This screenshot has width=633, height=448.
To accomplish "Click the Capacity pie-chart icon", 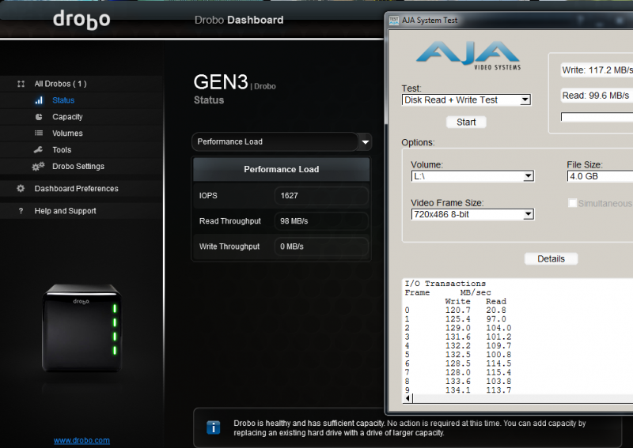I will click(39, 117).
